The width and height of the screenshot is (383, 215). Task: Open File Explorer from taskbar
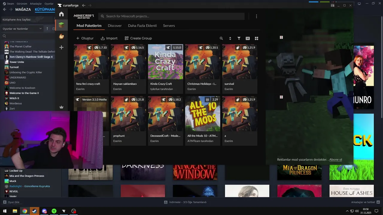point(15,211)
